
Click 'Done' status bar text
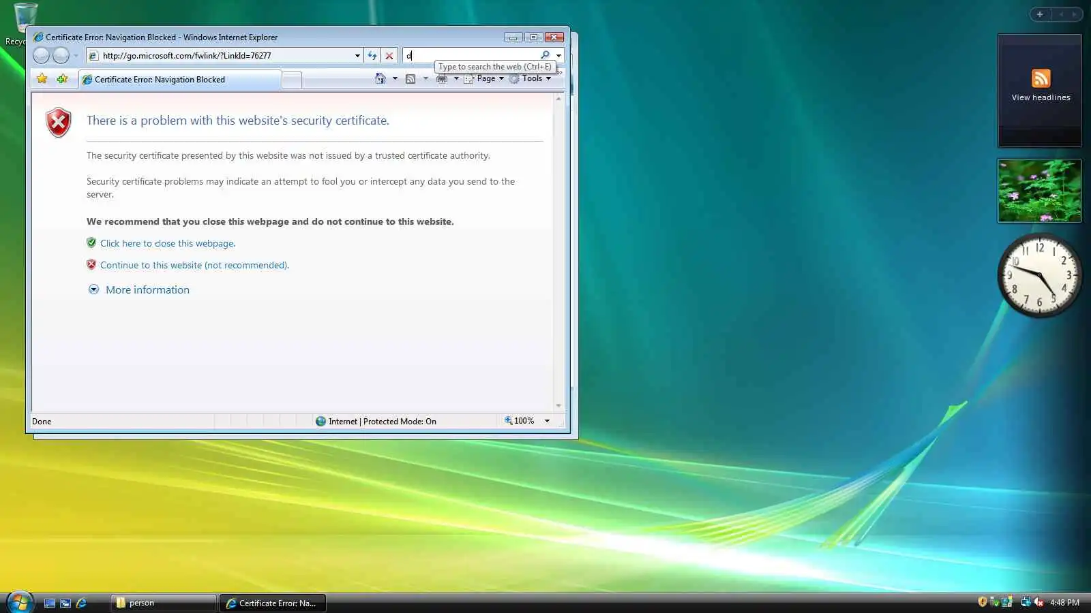[42, 422]
